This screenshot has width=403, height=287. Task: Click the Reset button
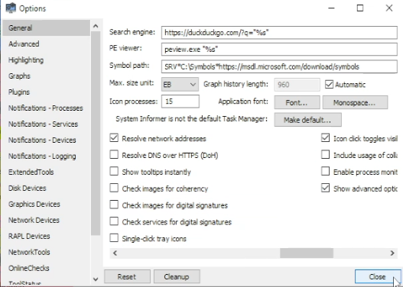127,277
